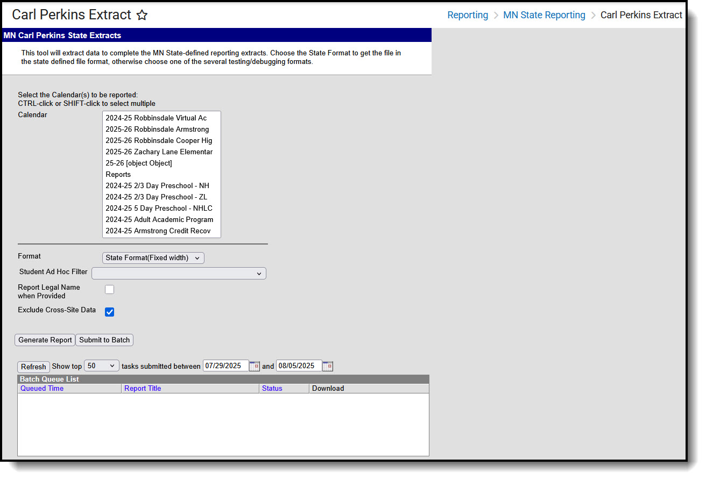
Task: Favorite the Carl Perkins Extract page with the star
Action: [x=142, y=15]
